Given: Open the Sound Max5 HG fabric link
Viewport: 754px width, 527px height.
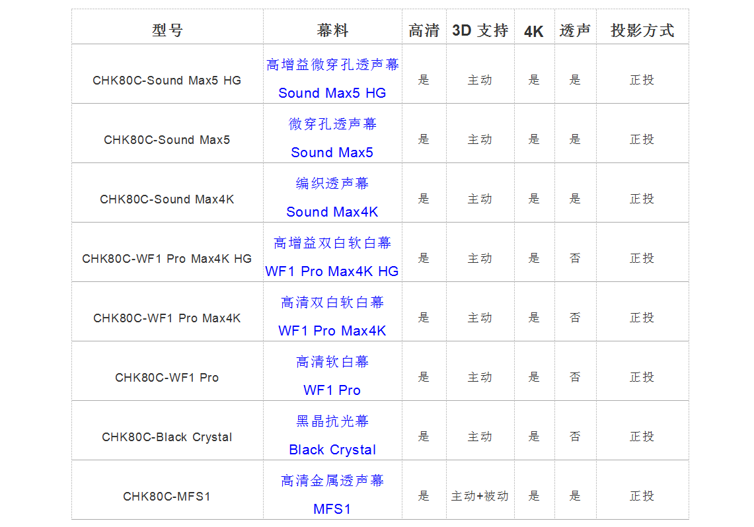Looking at the screenshot, I should pyautogui.click(x=332, y=92).
